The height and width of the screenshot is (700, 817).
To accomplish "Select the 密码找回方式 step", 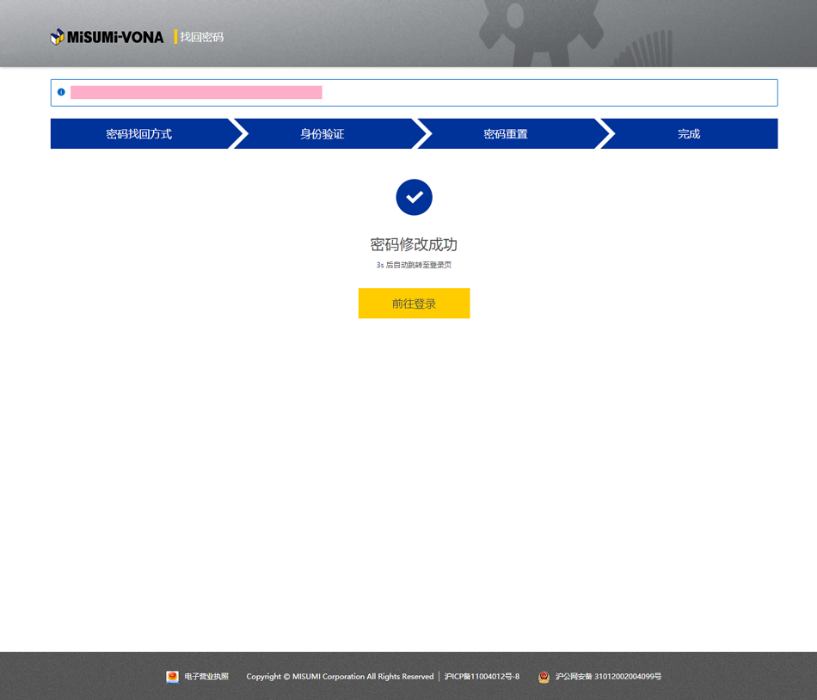I will coord(139,134).
